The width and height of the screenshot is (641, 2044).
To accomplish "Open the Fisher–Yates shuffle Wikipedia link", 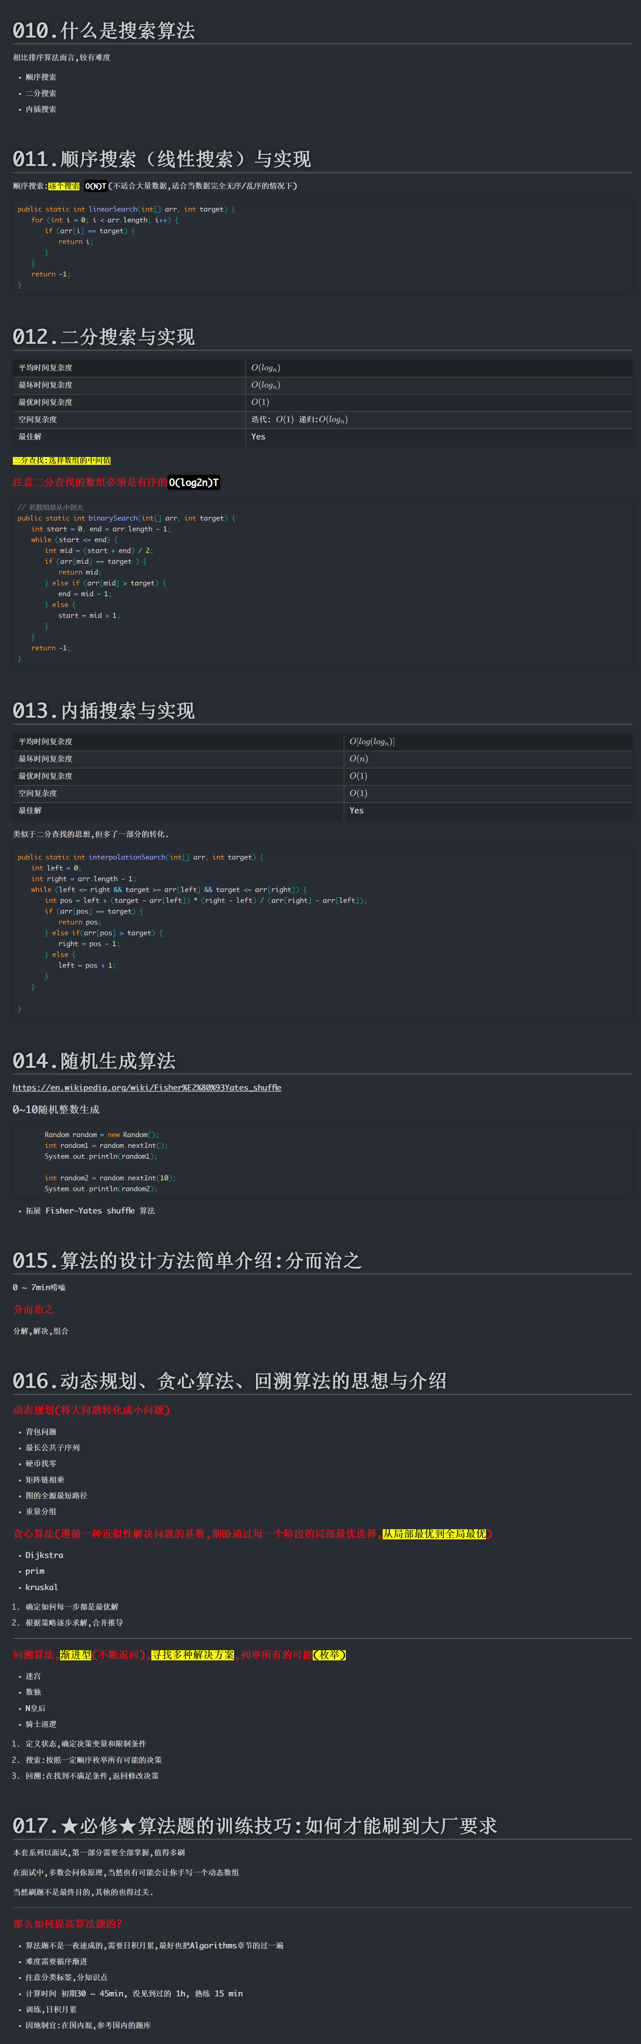I will (147, 1088).
